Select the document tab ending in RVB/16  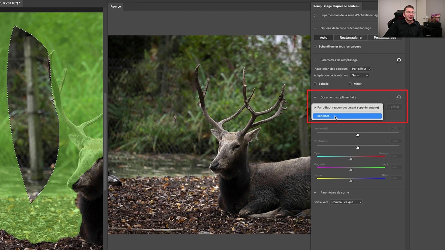[x=11, y=3]
